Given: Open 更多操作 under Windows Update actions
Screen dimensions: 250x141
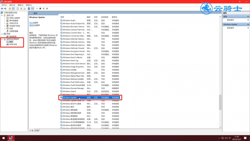Looking at the screenshot, I should [x=231, y=28].
